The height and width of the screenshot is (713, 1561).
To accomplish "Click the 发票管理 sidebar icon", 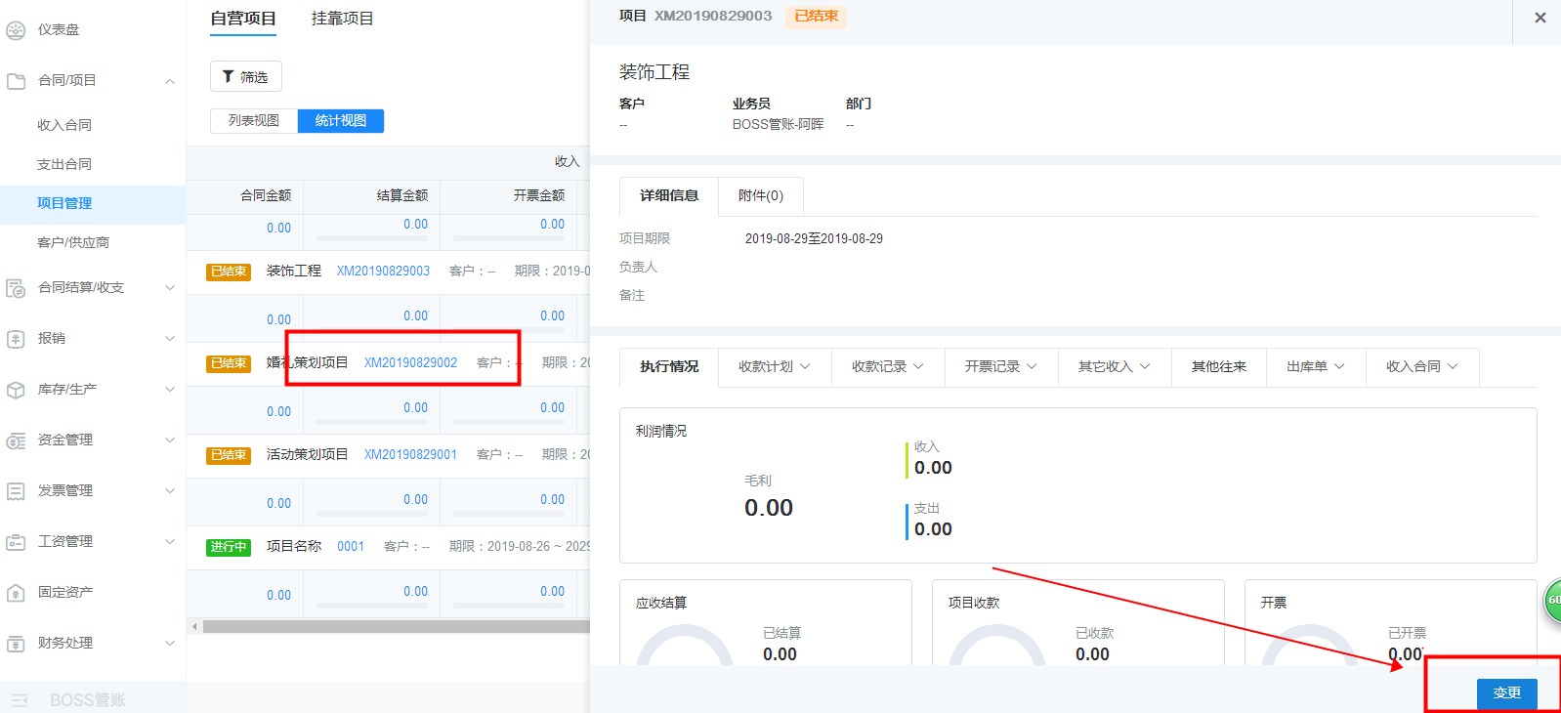I will click(16, 491).
